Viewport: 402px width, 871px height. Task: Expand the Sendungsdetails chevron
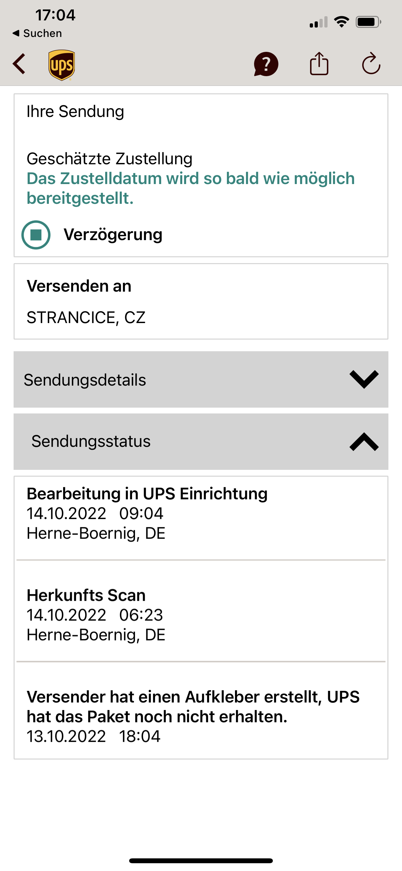pos(364,379)
